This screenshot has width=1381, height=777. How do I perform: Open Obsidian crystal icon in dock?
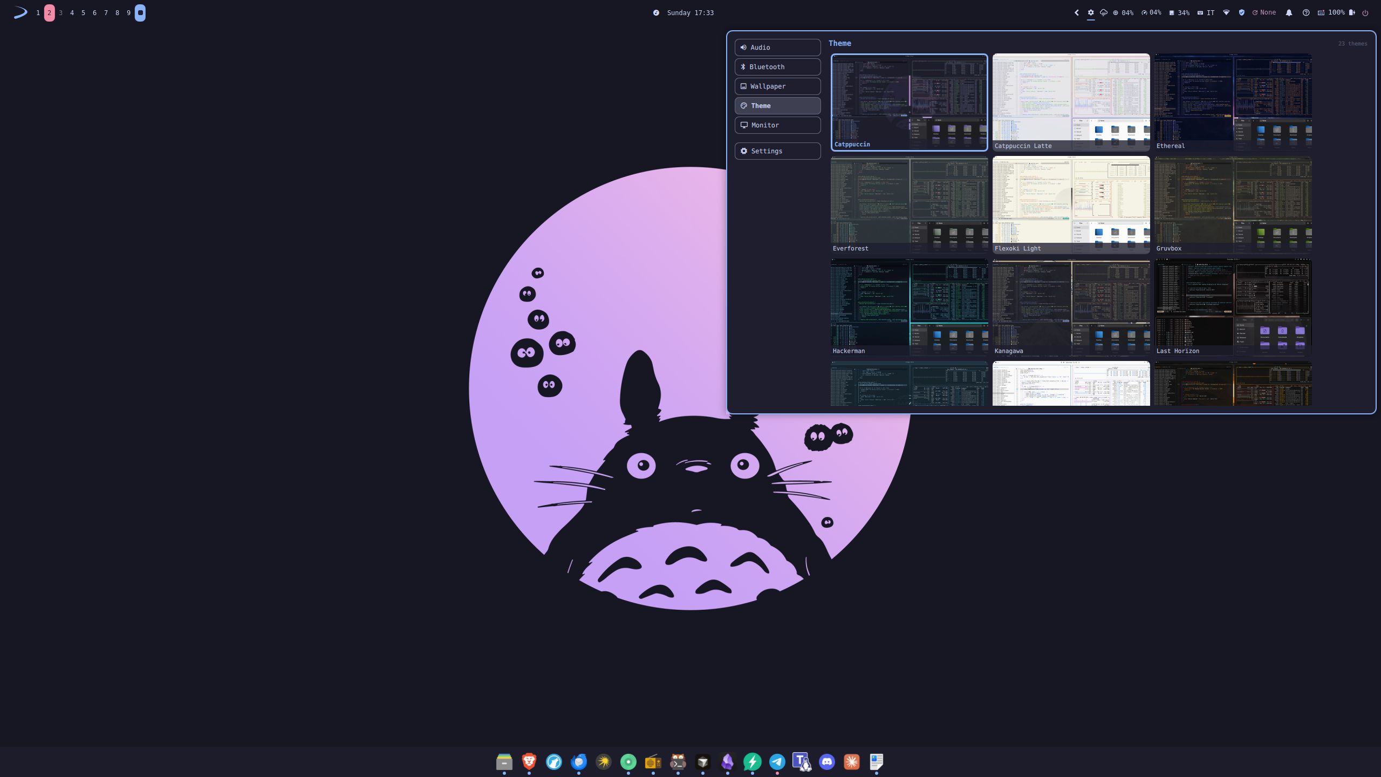[728, 761]
